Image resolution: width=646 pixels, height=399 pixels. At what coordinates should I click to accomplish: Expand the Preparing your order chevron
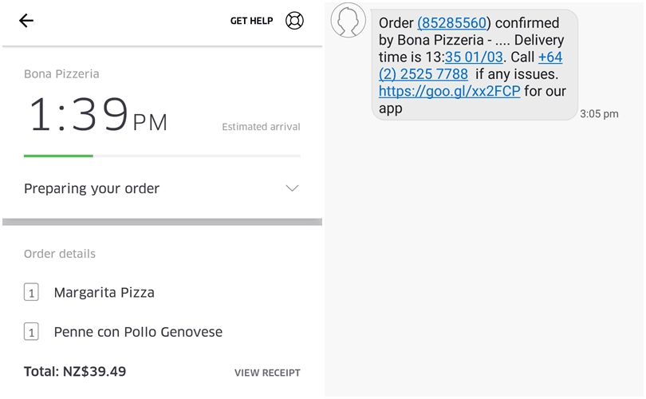292,188
